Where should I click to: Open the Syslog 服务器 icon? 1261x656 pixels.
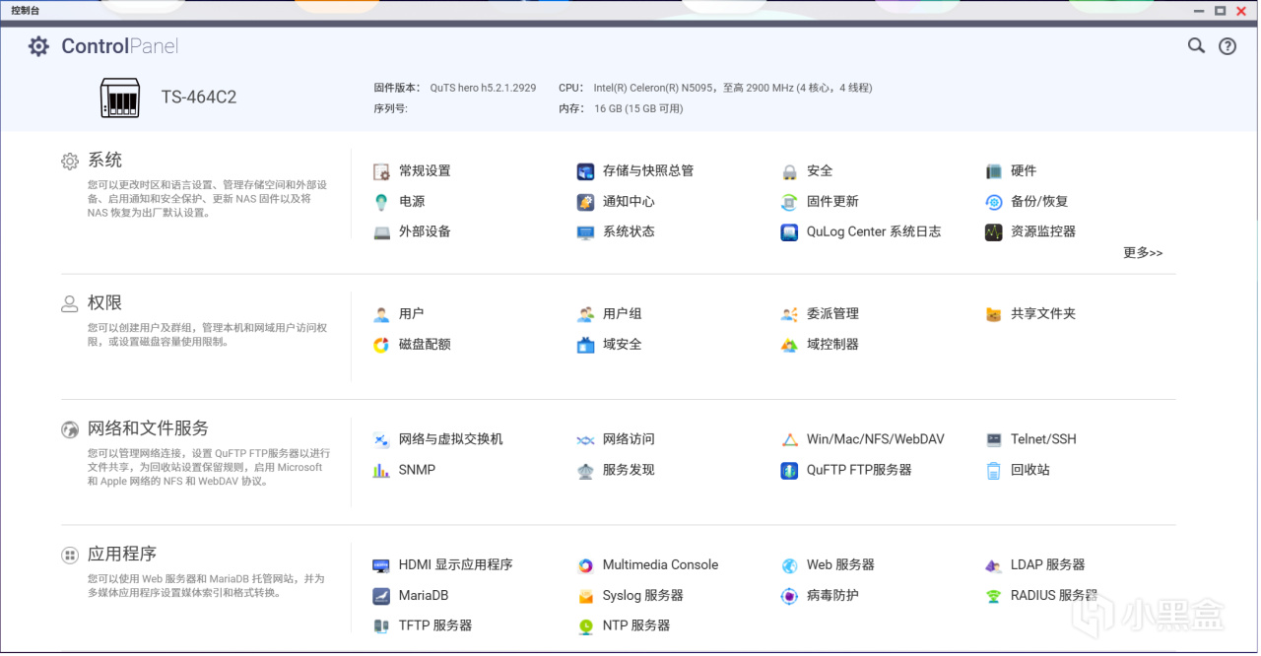(585, 597)
